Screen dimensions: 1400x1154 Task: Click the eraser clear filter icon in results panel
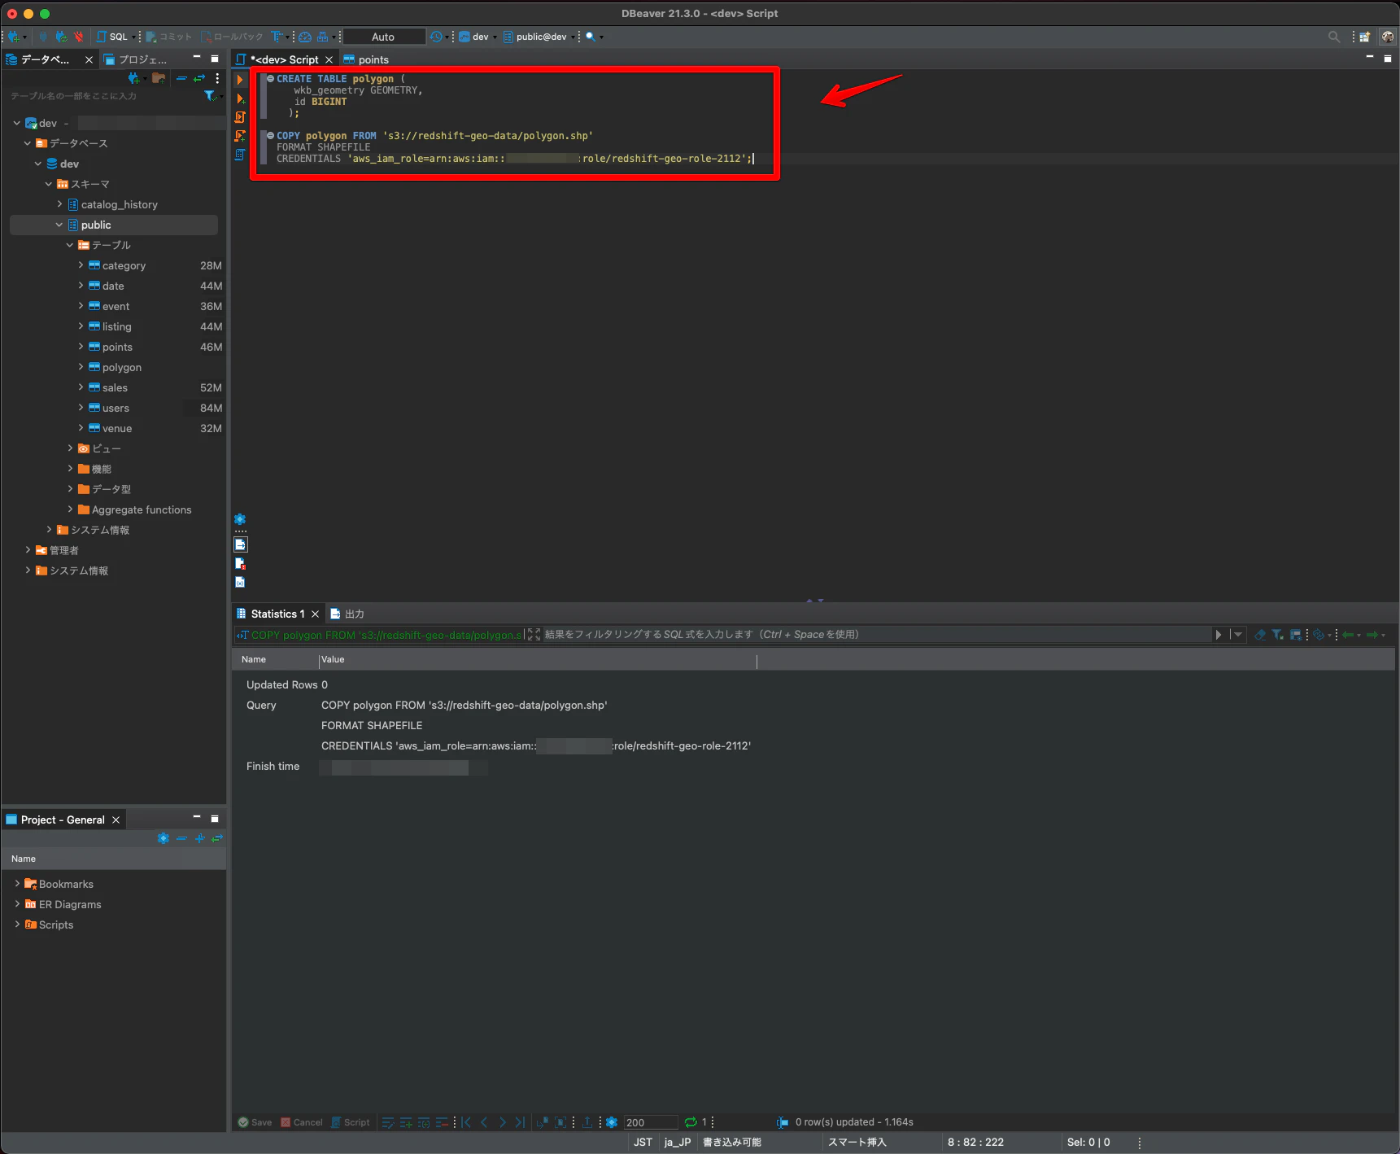point(1260,635)
